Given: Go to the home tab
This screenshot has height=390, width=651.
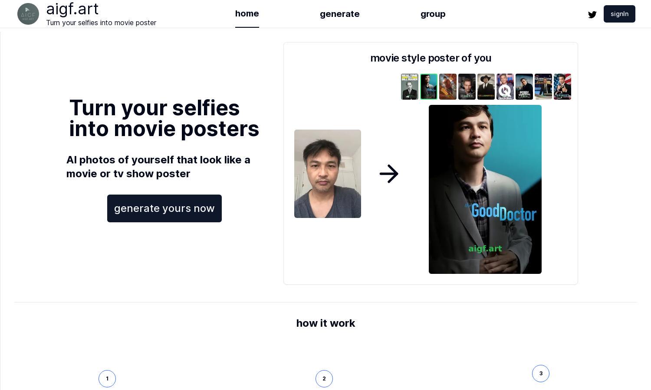Looking at the screenshot, I should [x=247, y=14].
